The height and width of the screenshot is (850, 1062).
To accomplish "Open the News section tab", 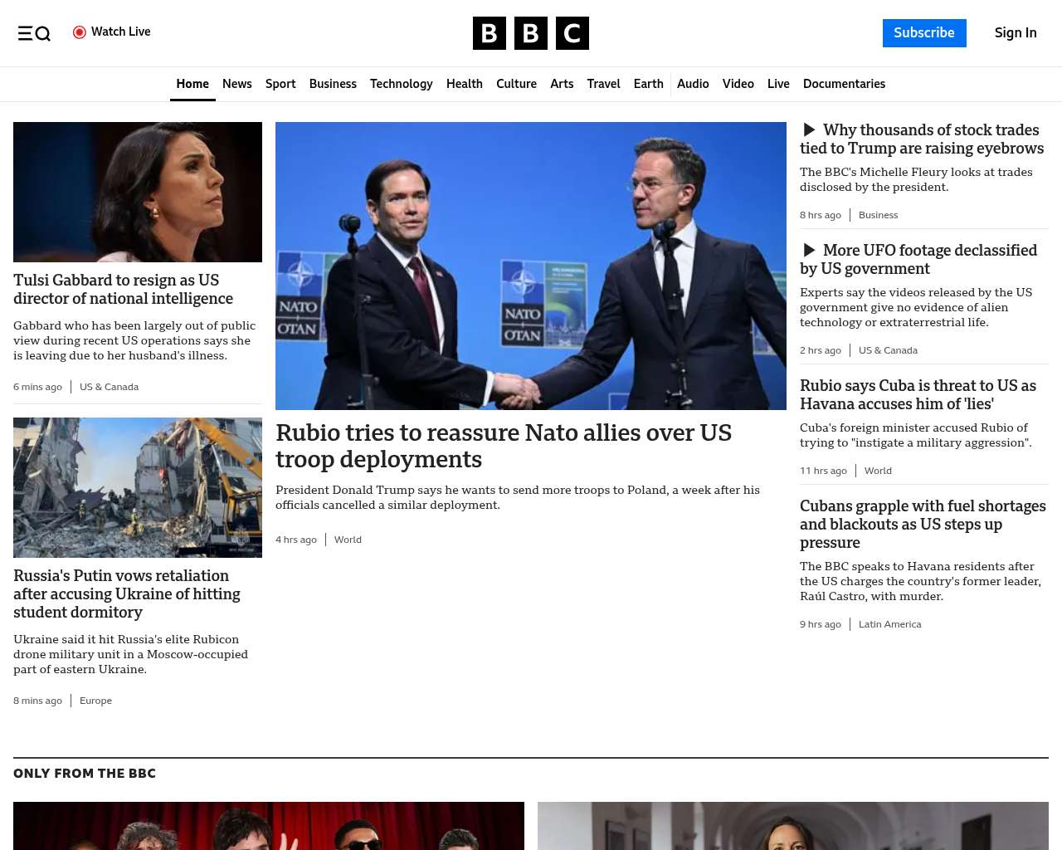I will [237, 84].
